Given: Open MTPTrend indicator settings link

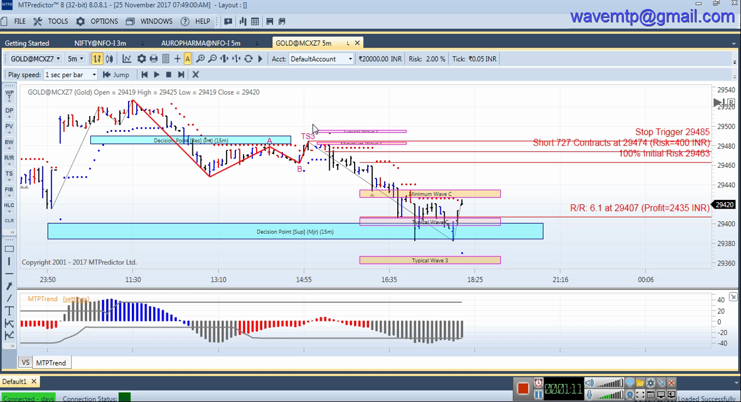Looking at the screenshot, I should (x=76, y=299).
